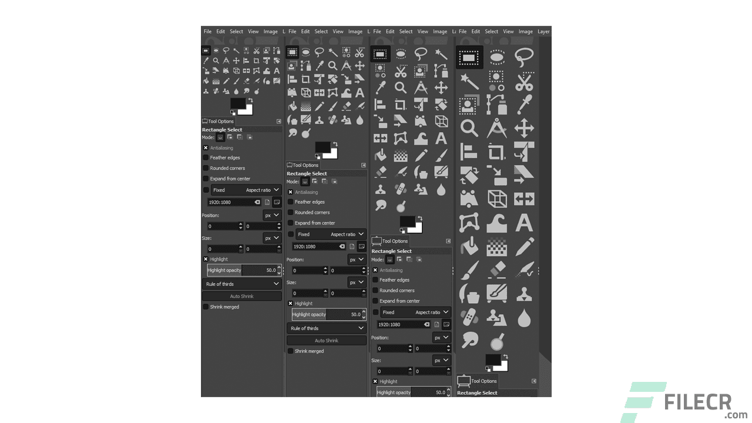Click Auto Shrink in the second-smallest toolbox
The width and height of the screenshot is (752, 423).
(327, 341)
